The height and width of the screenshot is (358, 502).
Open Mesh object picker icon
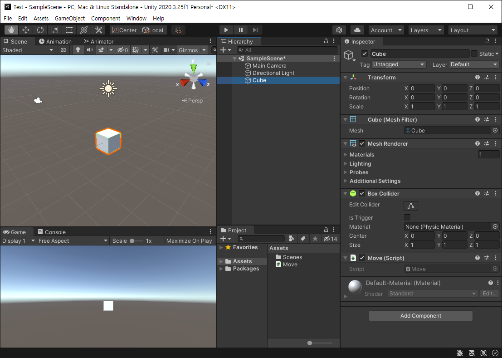click(x=495, y=130)
